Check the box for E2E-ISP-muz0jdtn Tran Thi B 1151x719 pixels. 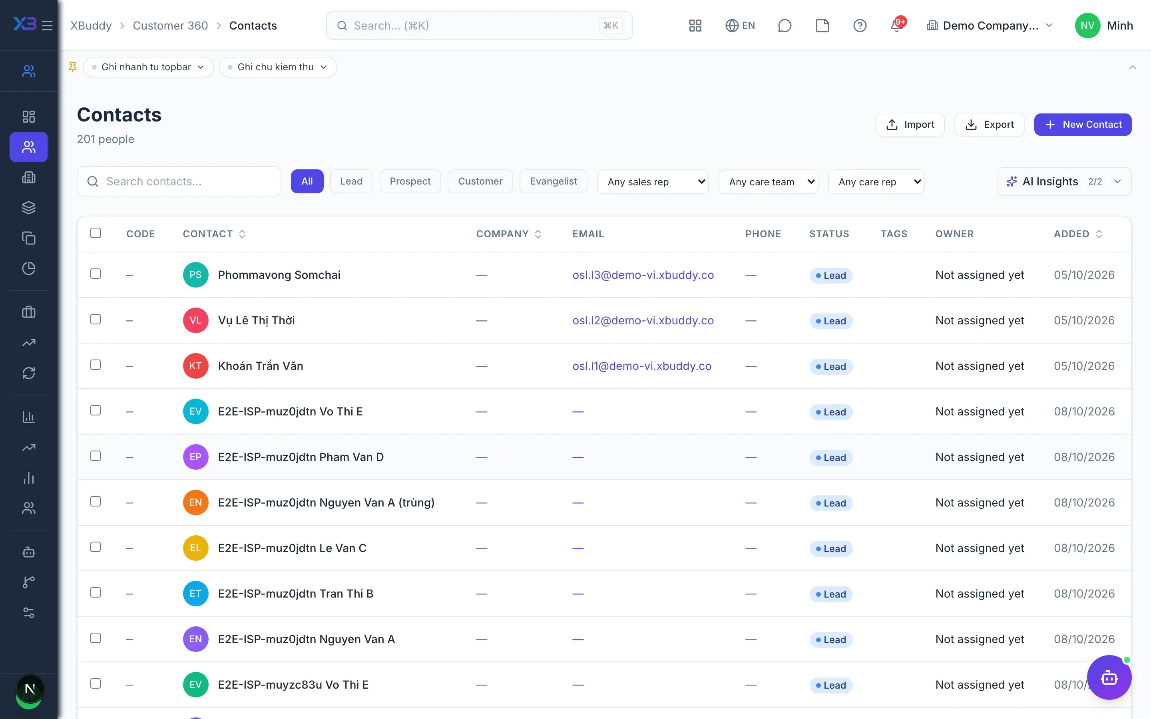(x=96, y=592)
